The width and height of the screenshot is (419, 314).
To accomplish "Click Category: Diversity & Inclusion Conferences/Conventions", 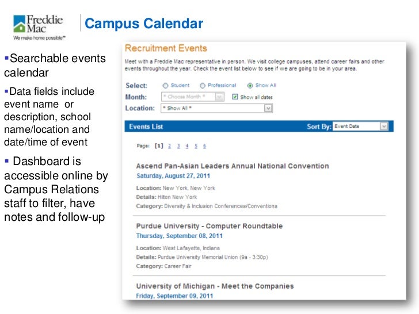I will pos(207,206).
